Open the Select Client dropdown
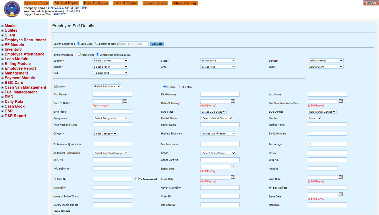Image resolution: width=379 pixels, height=215 pixels. point(326,67)
